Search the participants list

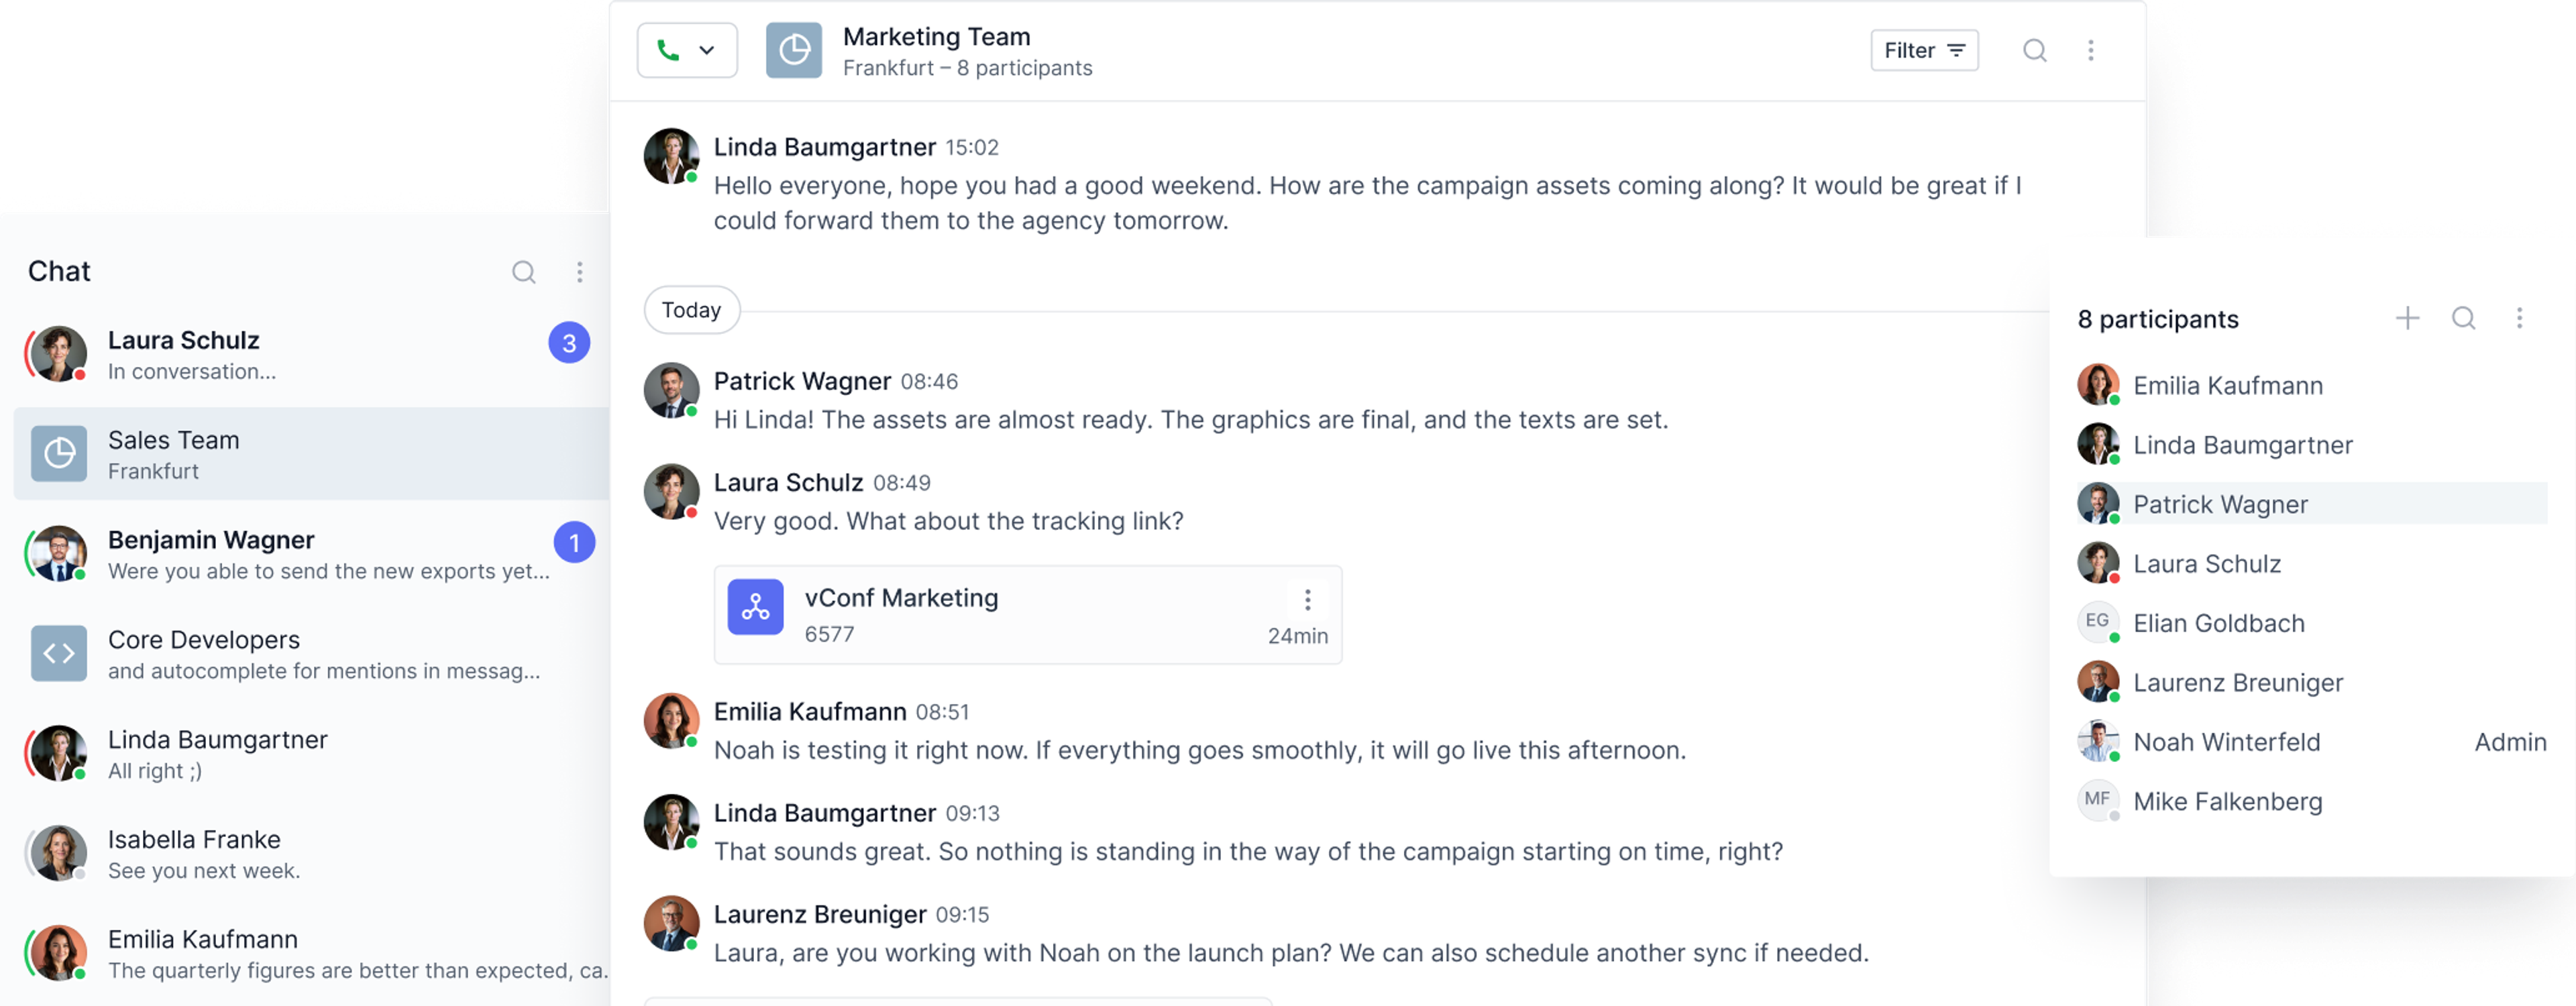pos(2463,318)
